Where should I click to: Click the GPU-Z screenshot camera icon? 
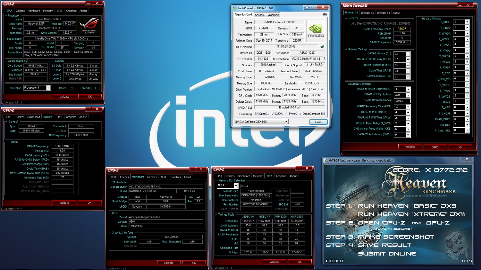coord(325,14)
